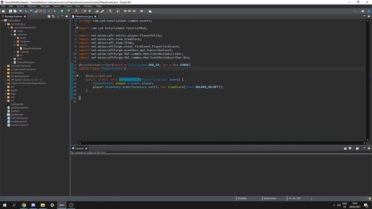This screenshot has height=209, width=372.
Task: Open the Navigate menu
Action: [45, 6]
